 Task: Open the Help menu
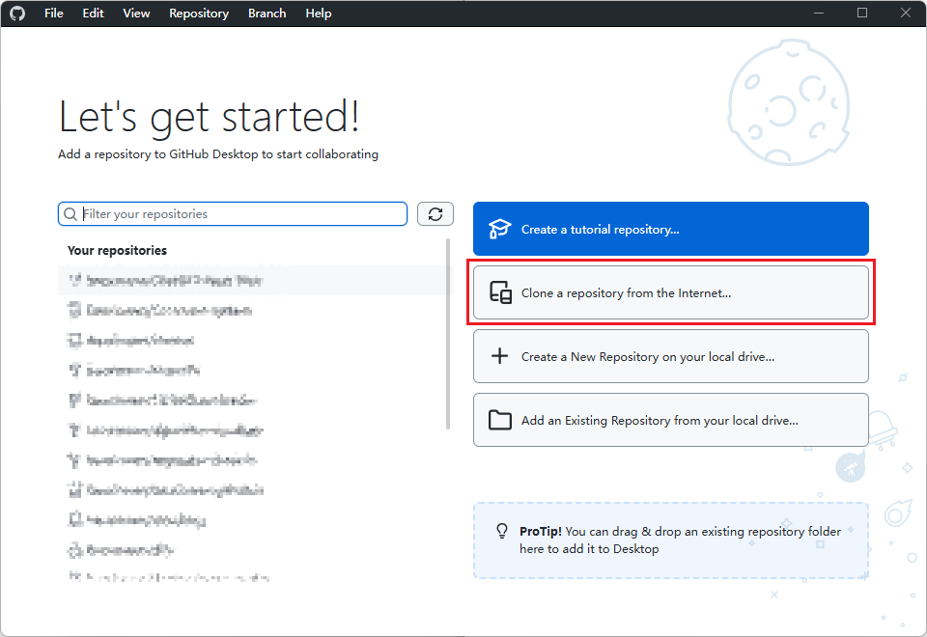click(319, 14)
